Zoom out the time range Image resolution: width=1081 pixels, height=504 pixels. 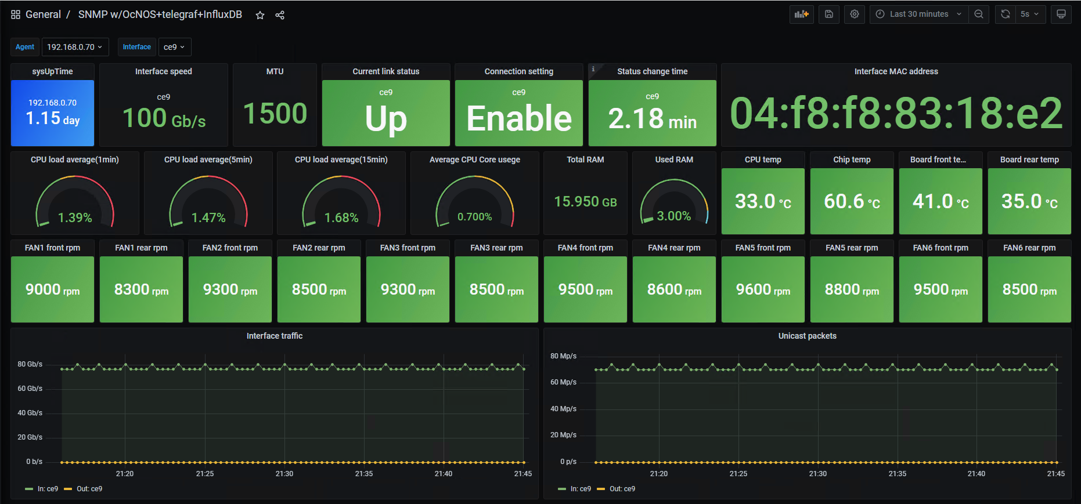(979, 14)
